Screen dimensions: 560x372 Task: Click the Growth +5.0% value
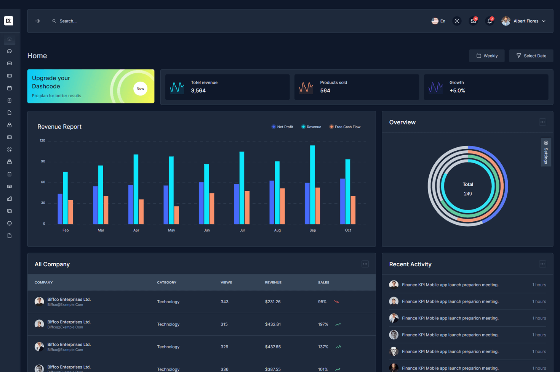[x=457, y=91]
